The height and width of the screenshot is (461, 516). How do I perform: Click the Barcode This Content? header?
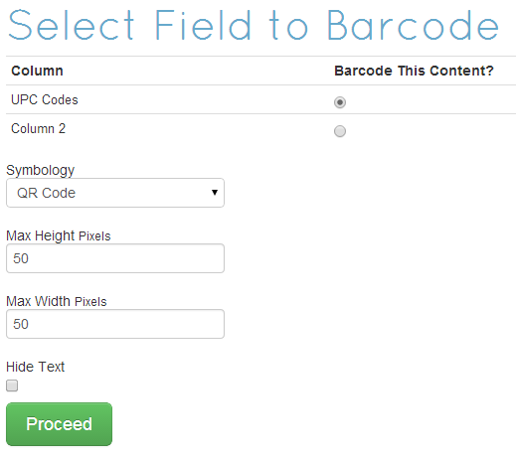(x=414, y=71)
